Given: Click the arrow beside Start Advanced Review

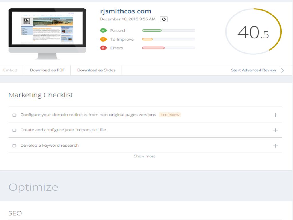Looking at the screenshot, I should [x=282, y=70].
